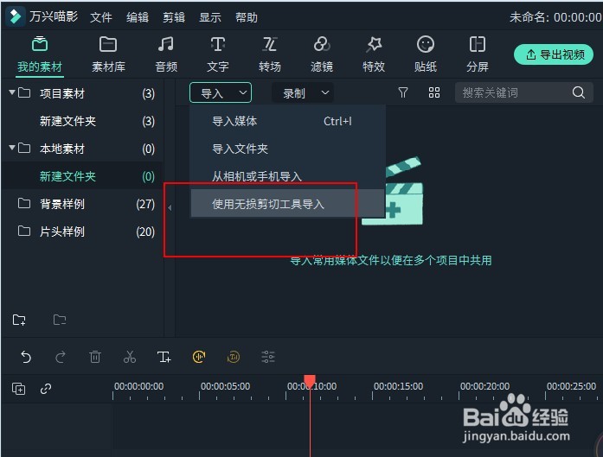603x457 pixels.
Task: Toggle the link clips chain icon
Action: 46,389
